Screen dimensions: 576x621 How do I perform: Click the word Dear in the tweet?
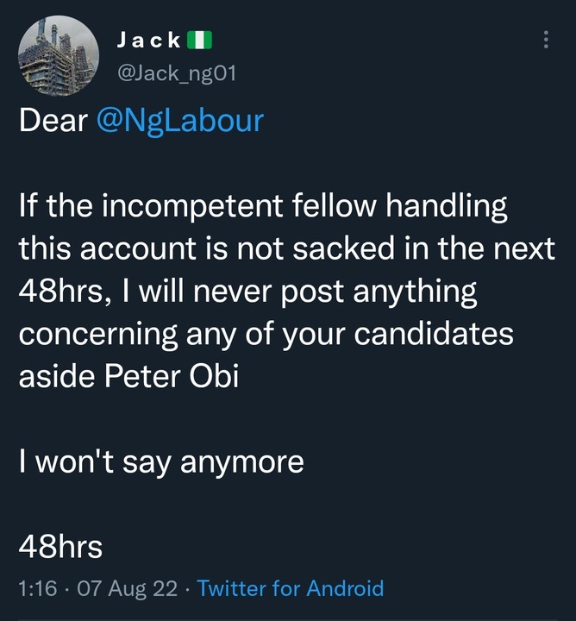(x=53, y=121)
